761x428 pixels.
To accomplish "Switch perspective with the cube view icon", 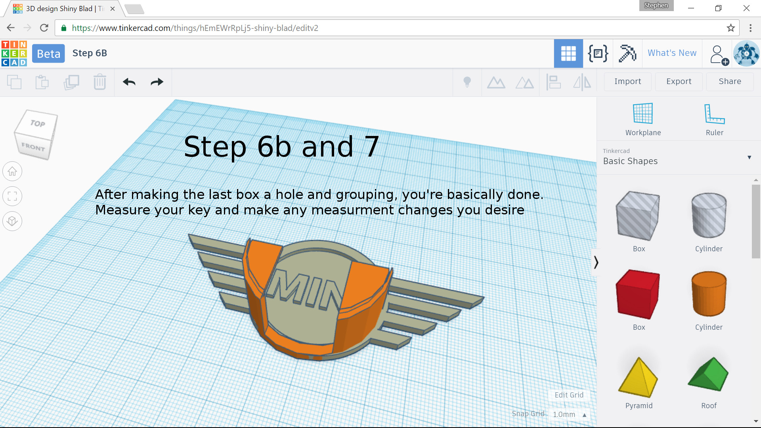I will tap(12, 221).
